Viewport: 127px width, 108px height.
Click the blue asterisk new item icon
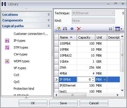coord(72,29)
